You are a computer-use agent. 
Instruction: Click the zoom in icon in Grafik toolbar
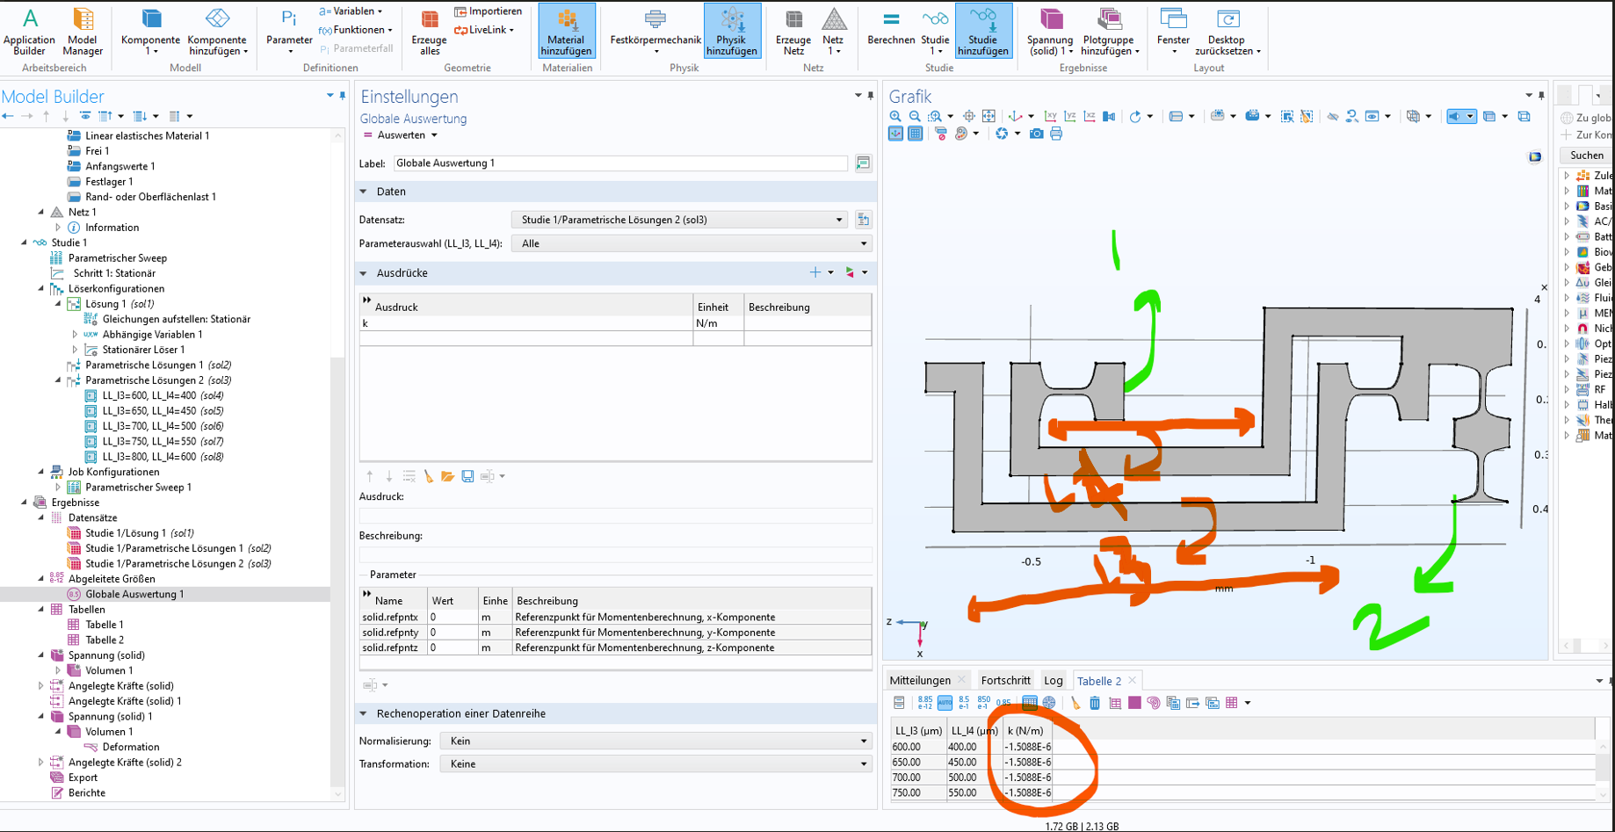point(895,116)
